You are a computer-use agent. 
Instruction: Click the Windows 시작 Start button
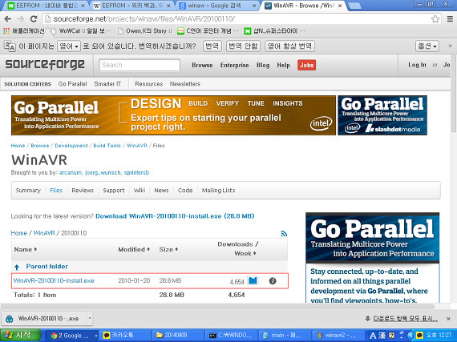pyautogui.click(x=20, y=336)
